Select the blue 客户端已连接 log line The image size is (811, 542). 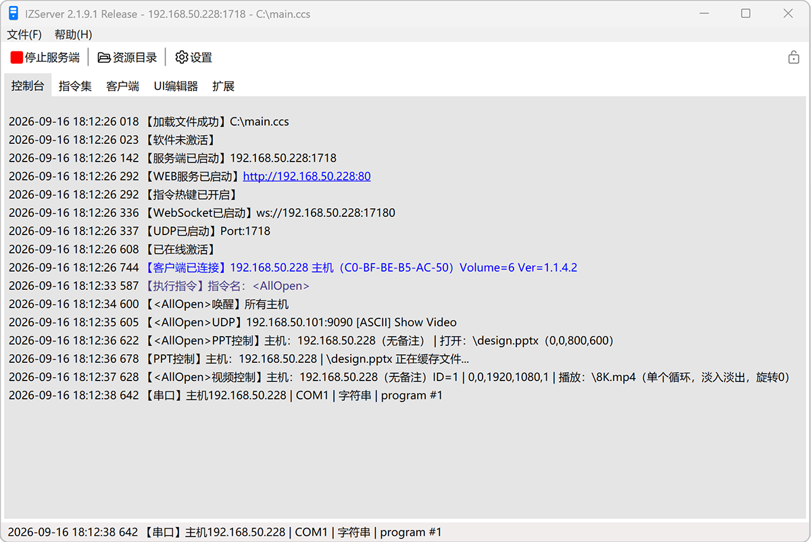[293, 268]
